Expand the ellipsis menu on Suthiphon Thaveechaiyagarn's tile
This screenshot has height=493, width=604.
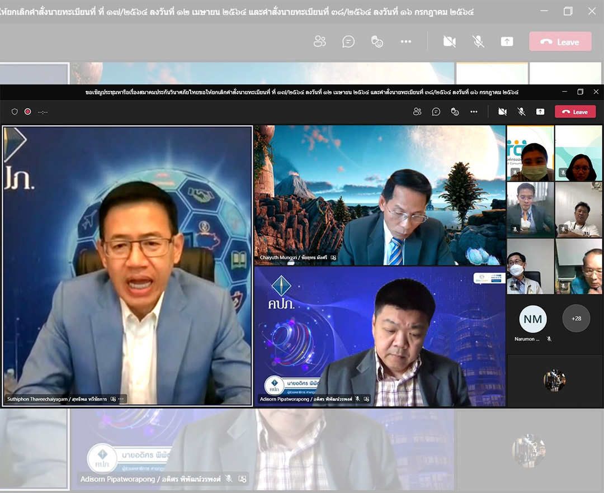point(121,399)
